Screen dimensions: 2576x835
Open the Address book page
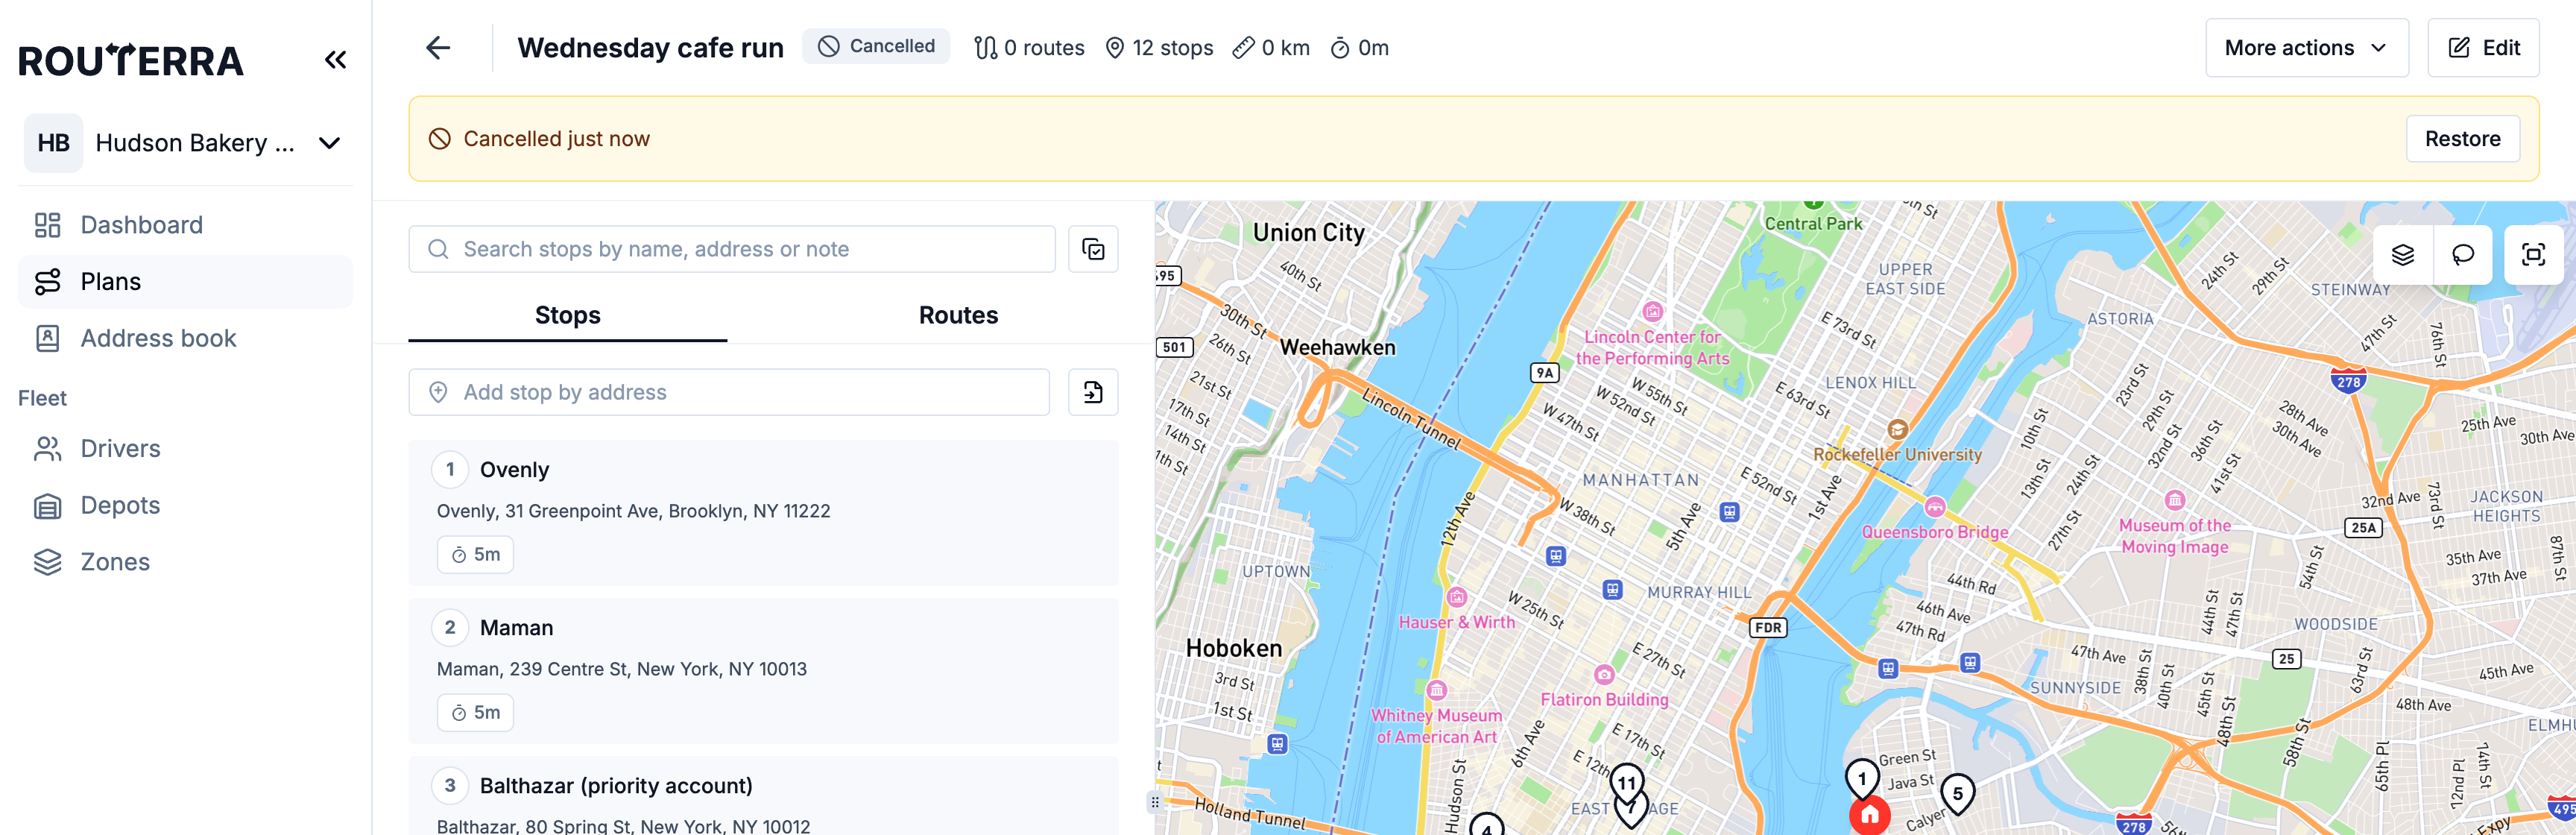tap(185, 338)
